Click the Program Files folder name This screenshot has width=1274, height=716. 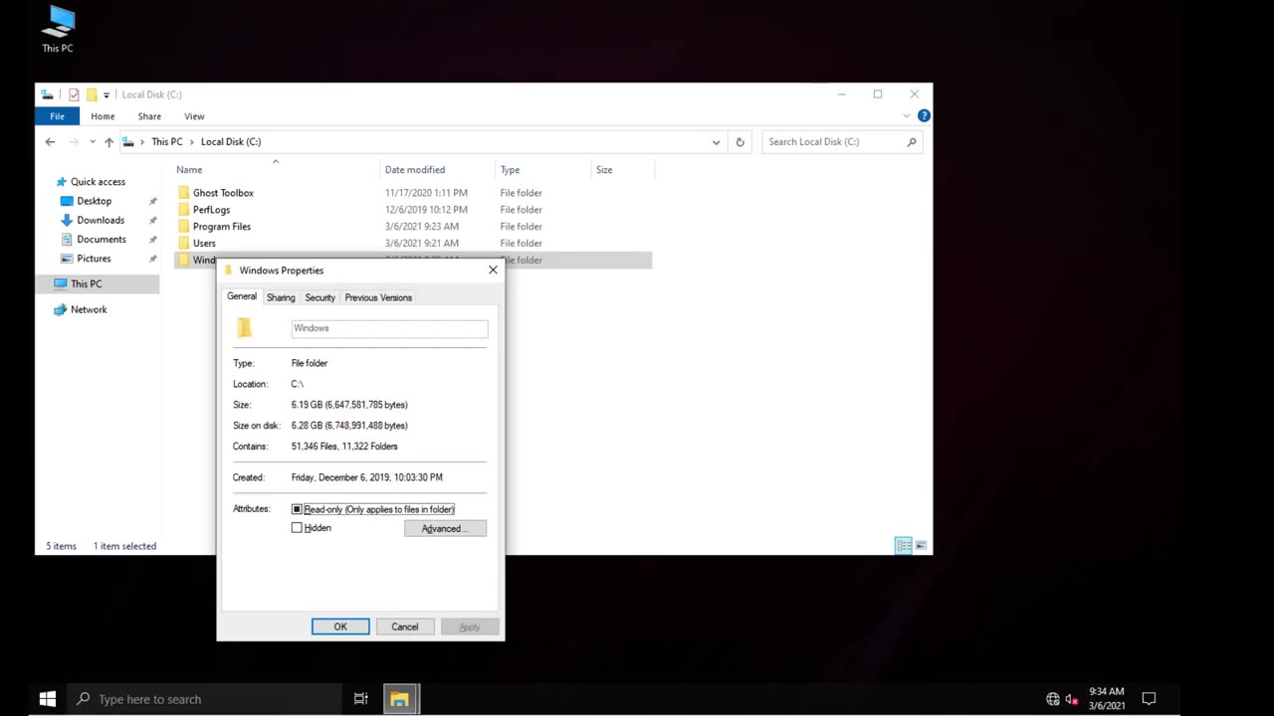click(x=222, y=227)
